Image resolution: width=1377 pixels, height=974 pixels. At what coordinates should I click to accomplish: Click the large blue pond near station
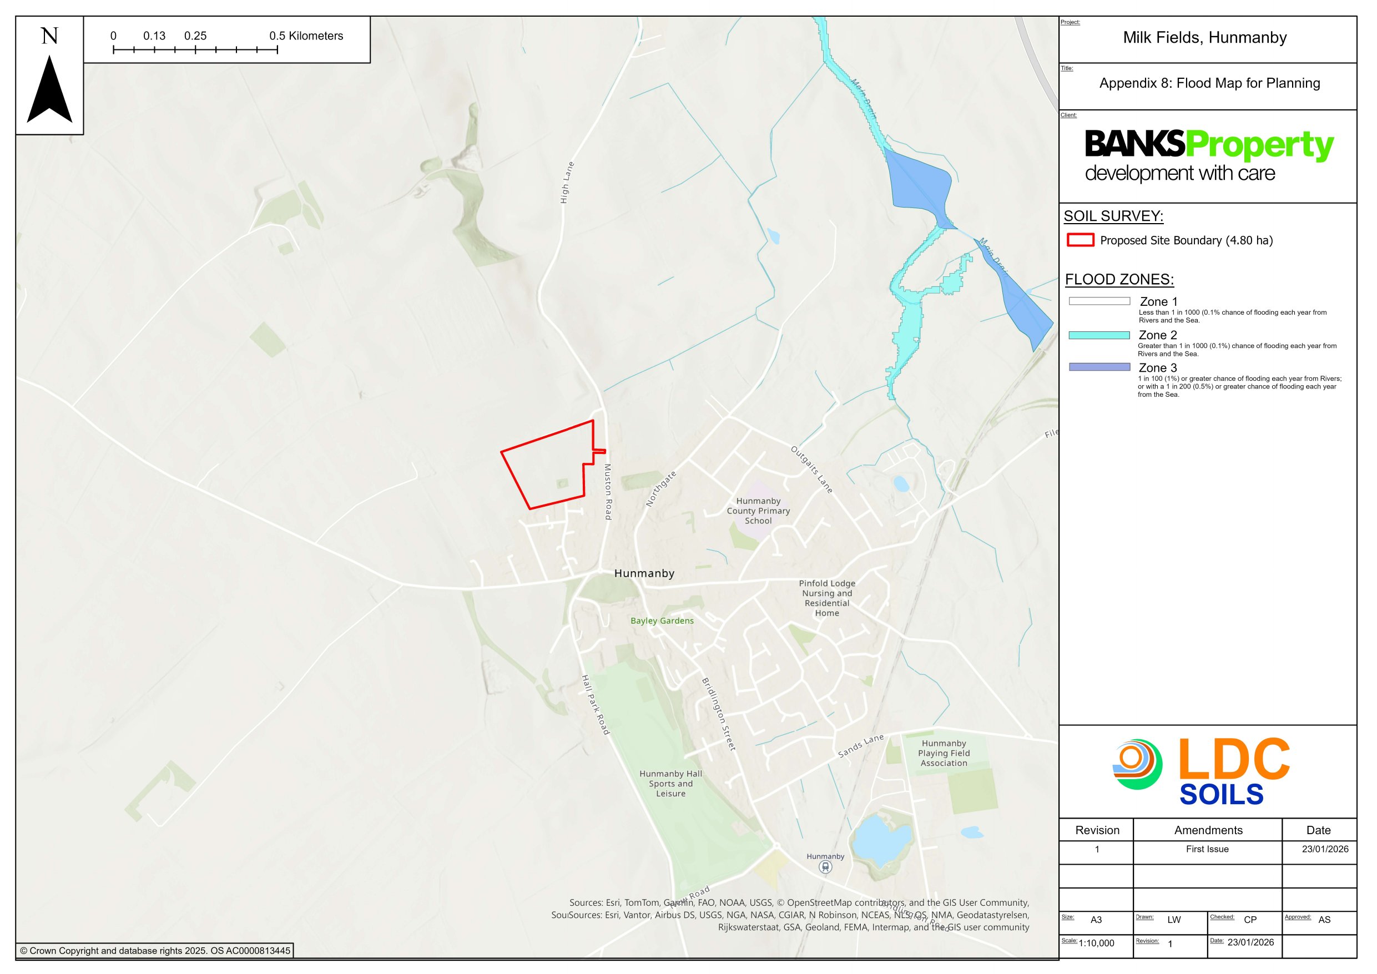pyautogui.click(x=879, y=840)
